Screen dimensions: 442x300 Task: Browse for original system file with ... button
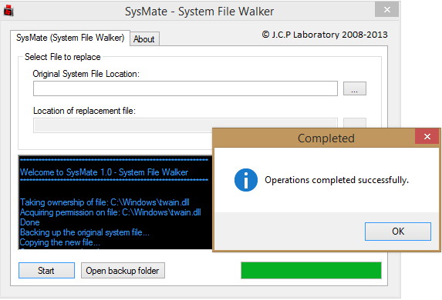tap(354, 88)
